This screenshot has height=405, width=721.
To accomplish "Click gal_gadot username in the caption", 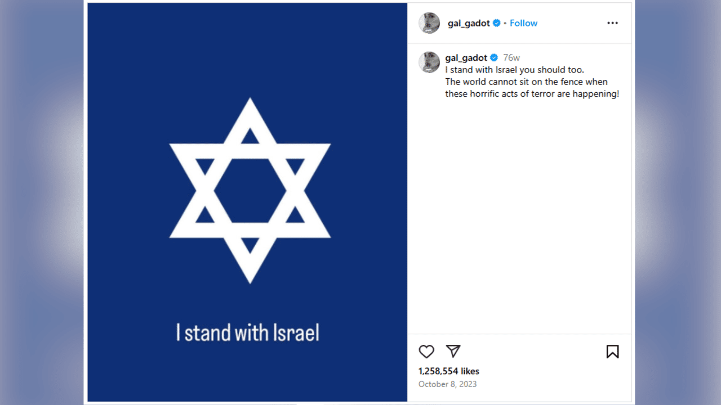I will [466, 57].
